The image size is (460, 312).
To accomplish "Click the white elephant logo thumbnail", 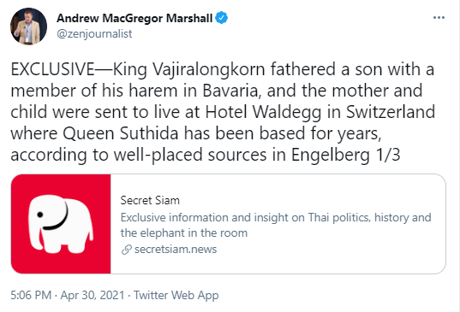I will pos(61,224).
